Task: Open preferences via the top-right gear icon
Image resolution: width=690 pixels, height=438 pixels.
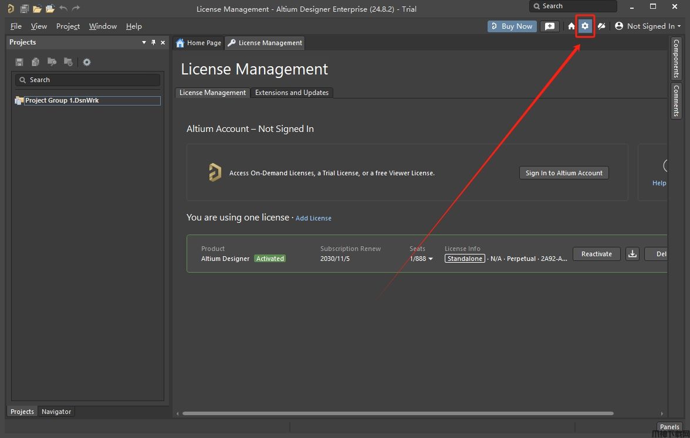Action: point(585,26)
